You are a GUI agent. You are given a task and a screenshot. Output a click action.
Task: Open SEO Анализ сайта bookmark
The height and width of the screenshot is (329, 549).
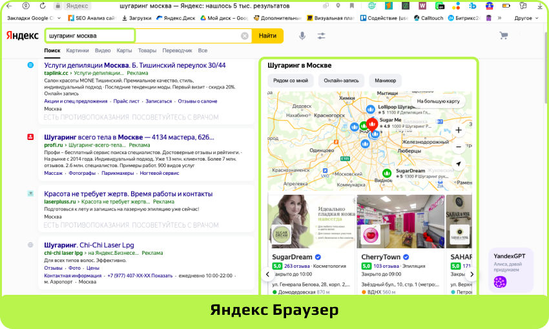[x=92, y=18]
